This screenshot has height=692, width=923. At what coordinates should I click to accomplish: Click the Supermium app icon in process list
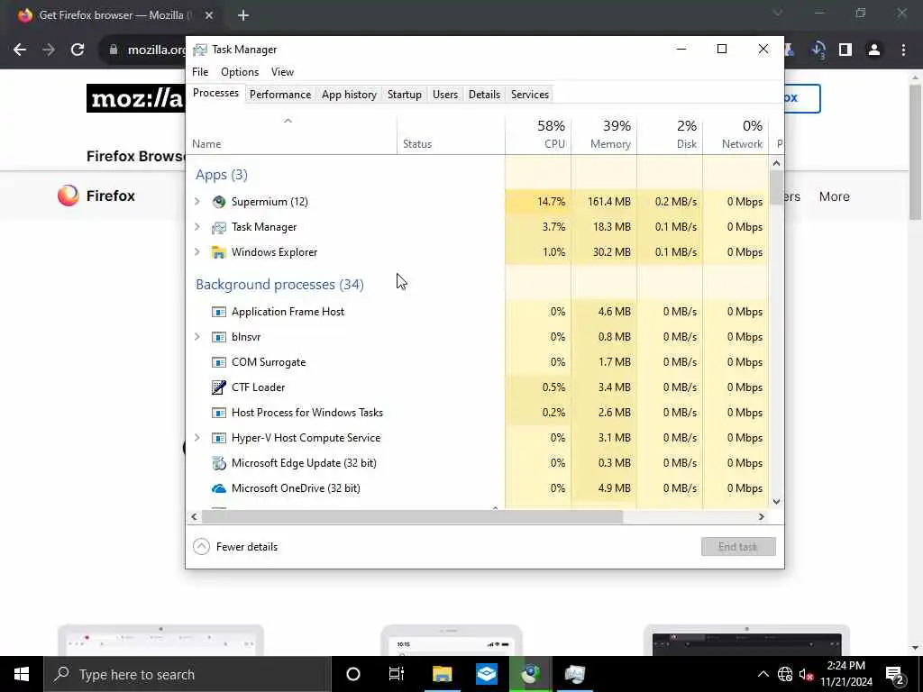coord(219,202)
